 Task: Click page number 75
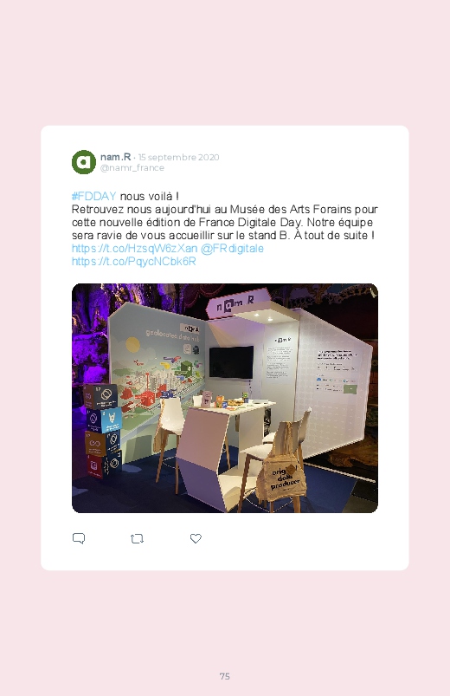[225, 676]
